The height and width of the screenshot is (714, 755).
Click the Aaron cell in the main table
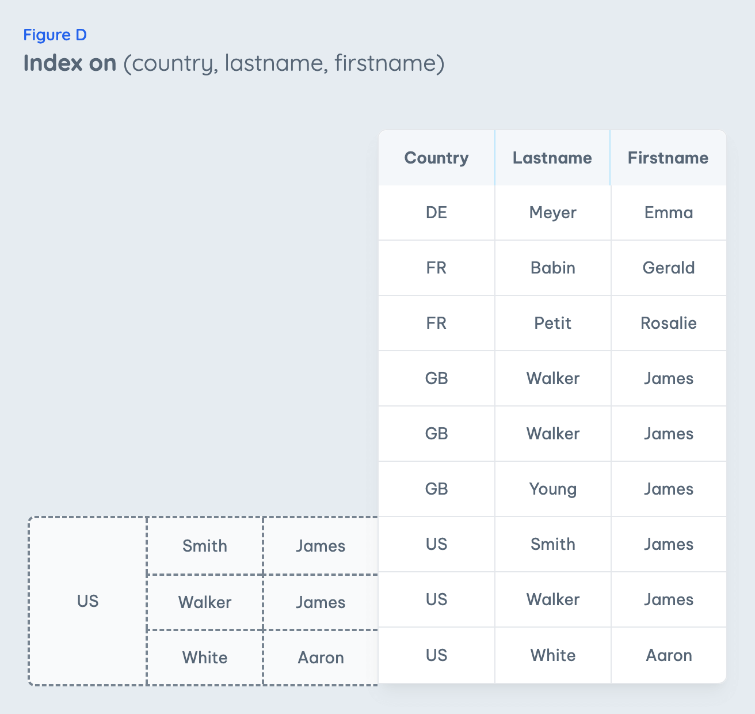coord(668,655)
